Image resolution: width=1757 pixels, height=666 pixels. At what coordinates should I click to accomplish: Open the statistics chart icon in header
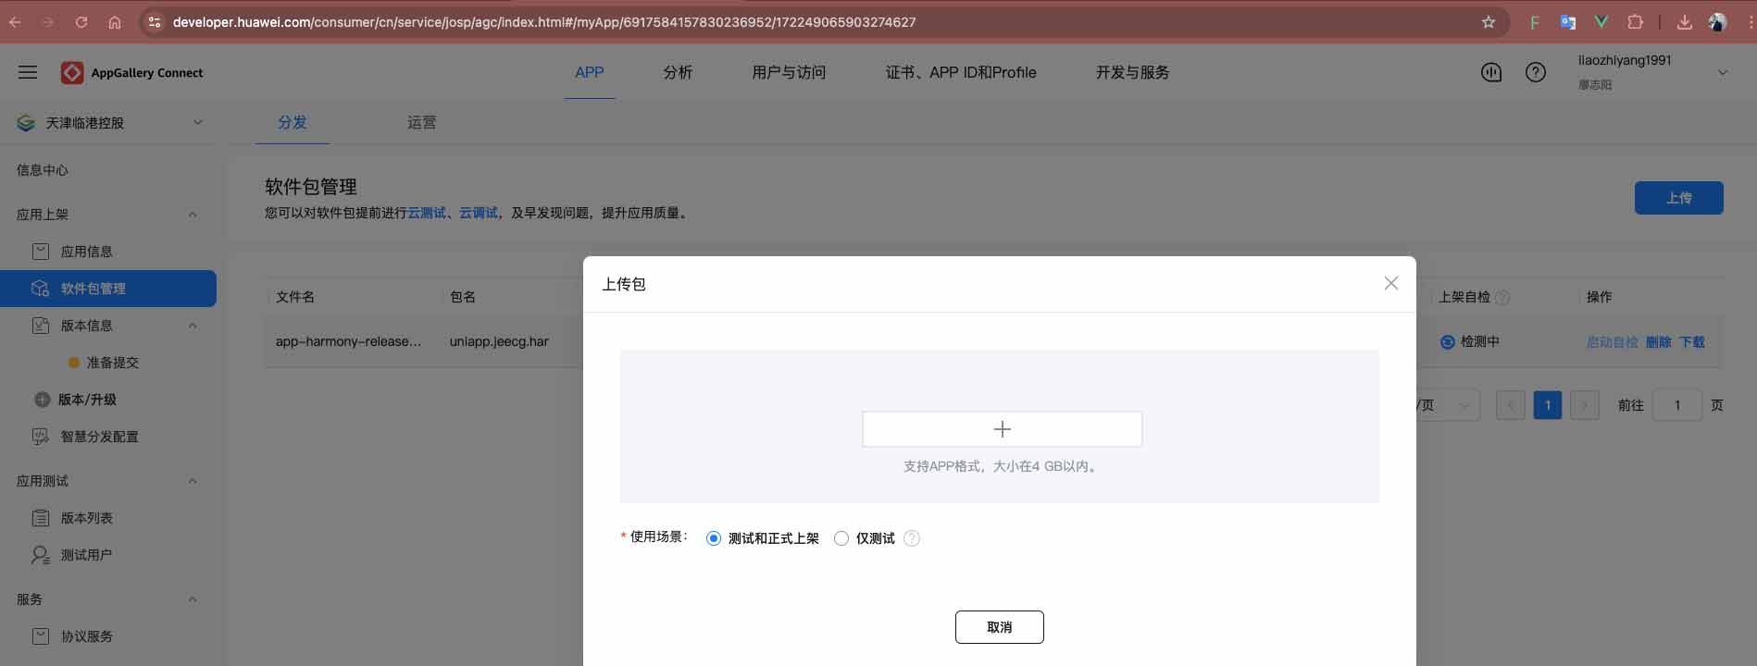click(x=1491, y=72)
